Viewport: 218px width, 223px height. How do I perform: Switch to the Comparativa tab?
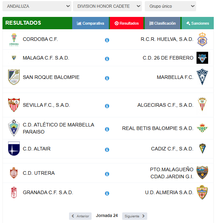[x=91, y=23]
